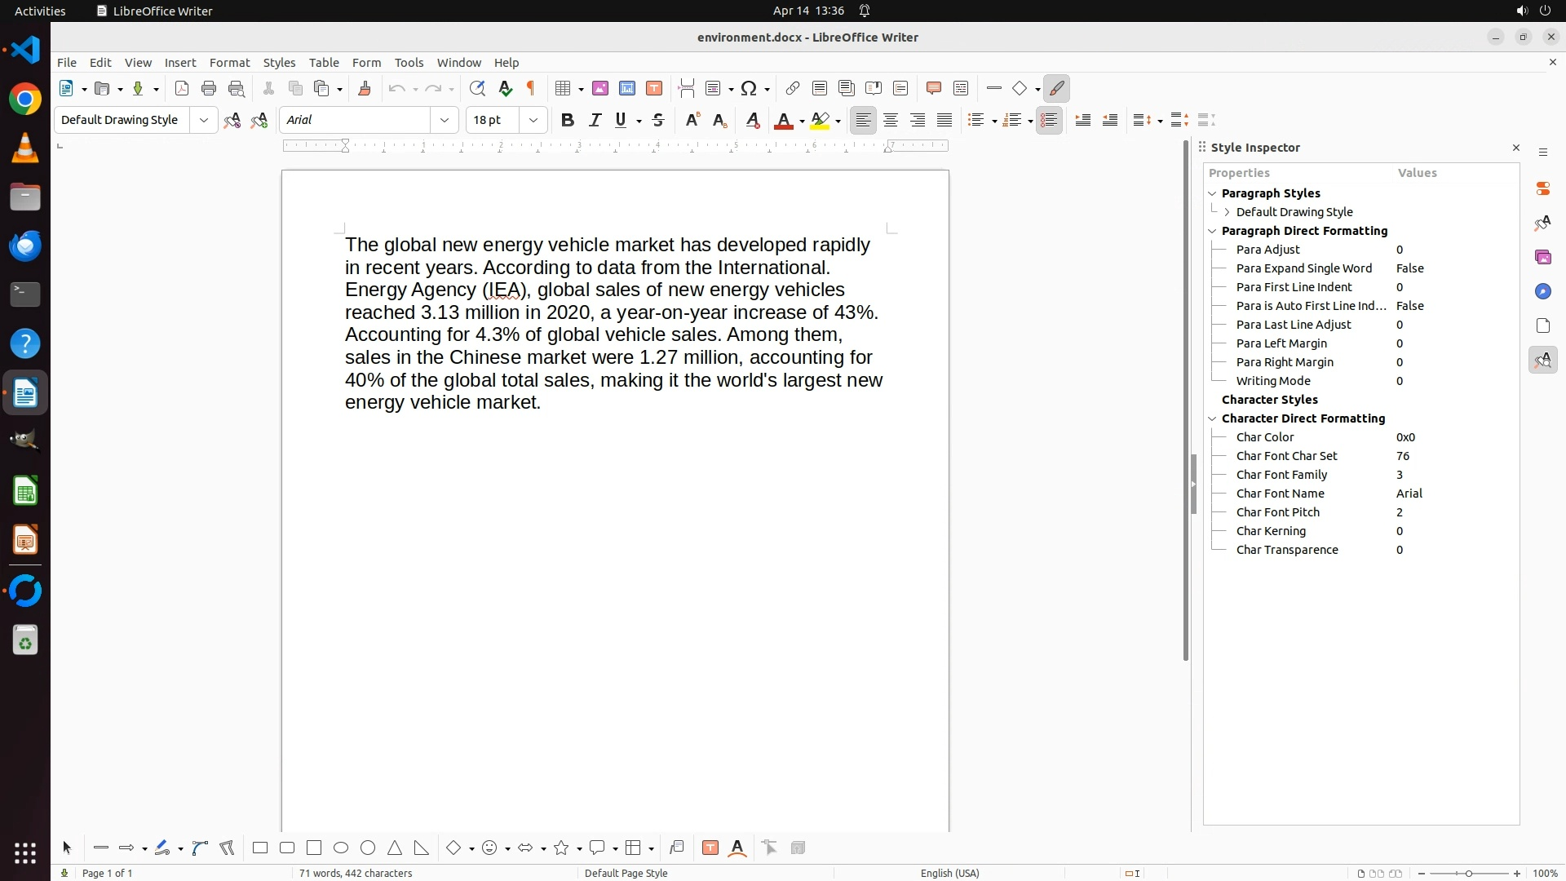Collapse the Paragraph Direct Formatting section

coord(1212,232)
